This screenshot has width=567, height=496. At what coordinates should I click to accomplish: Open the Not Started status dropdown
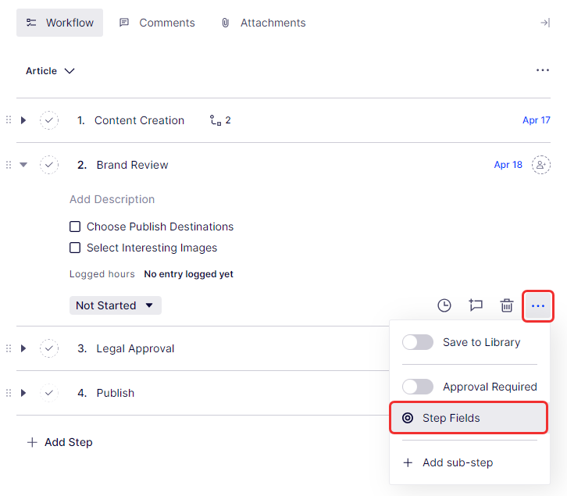115,305
